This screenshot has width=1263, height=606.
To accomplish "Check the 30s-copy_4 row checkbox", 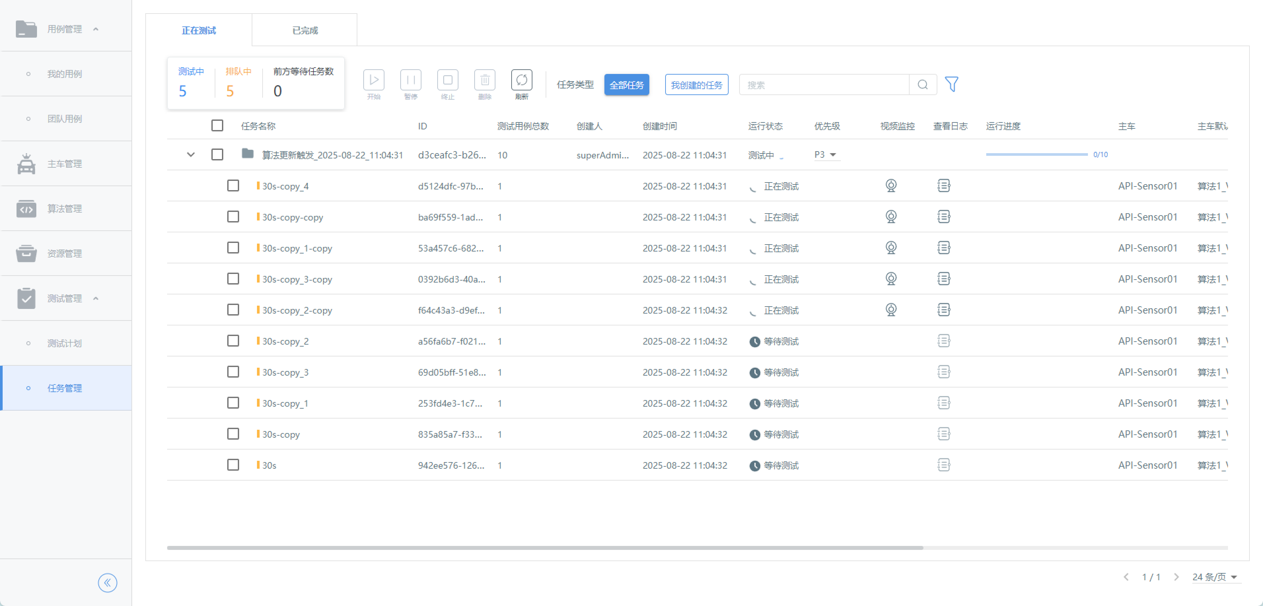I will [233, 186].
